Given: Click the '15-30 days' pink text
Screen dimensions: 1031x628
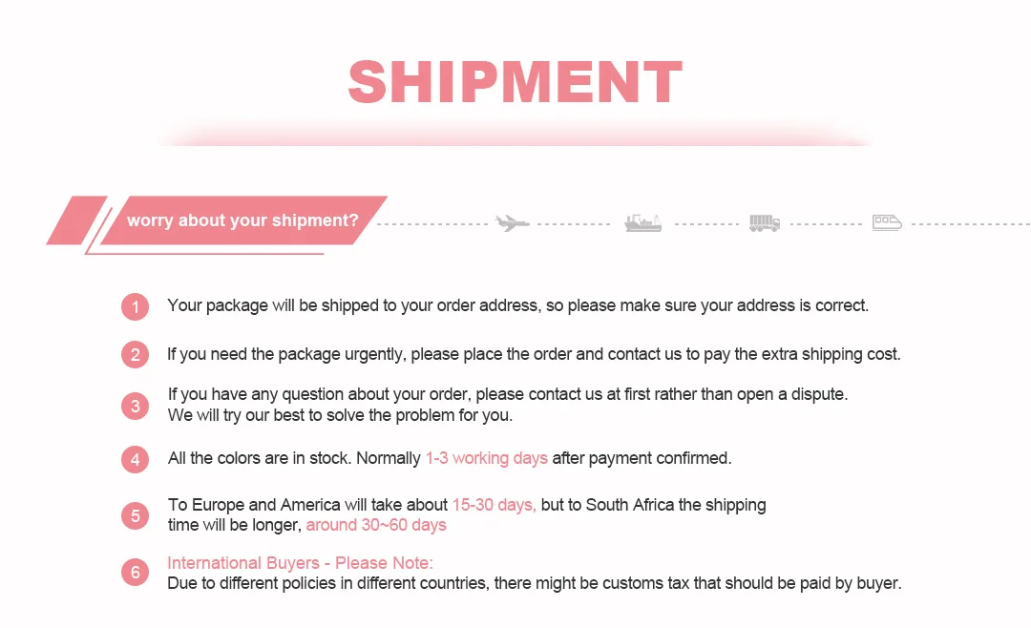Looking at the screenshot, I should [x=494, y=504].
